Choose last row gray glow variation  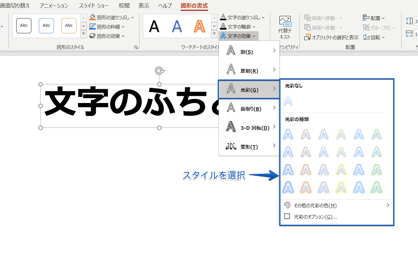pos(324,187)
